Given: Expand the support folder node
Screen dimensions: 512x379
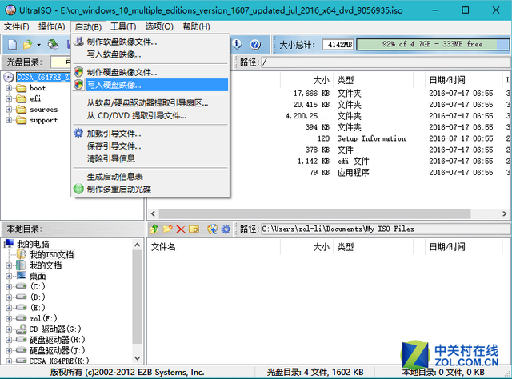Looking at the screenshot, I should tap(9, 120).
